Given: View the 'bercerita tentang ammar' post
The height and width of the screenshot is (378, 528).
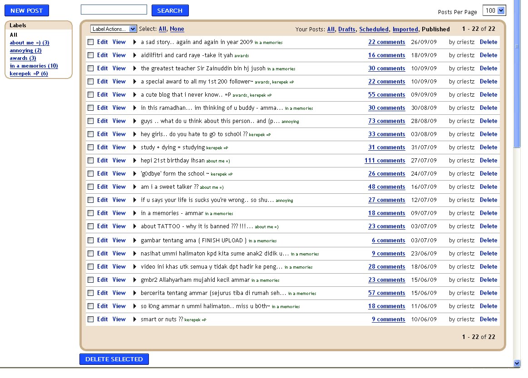Looking at the screenshot, I should (119, 293).
